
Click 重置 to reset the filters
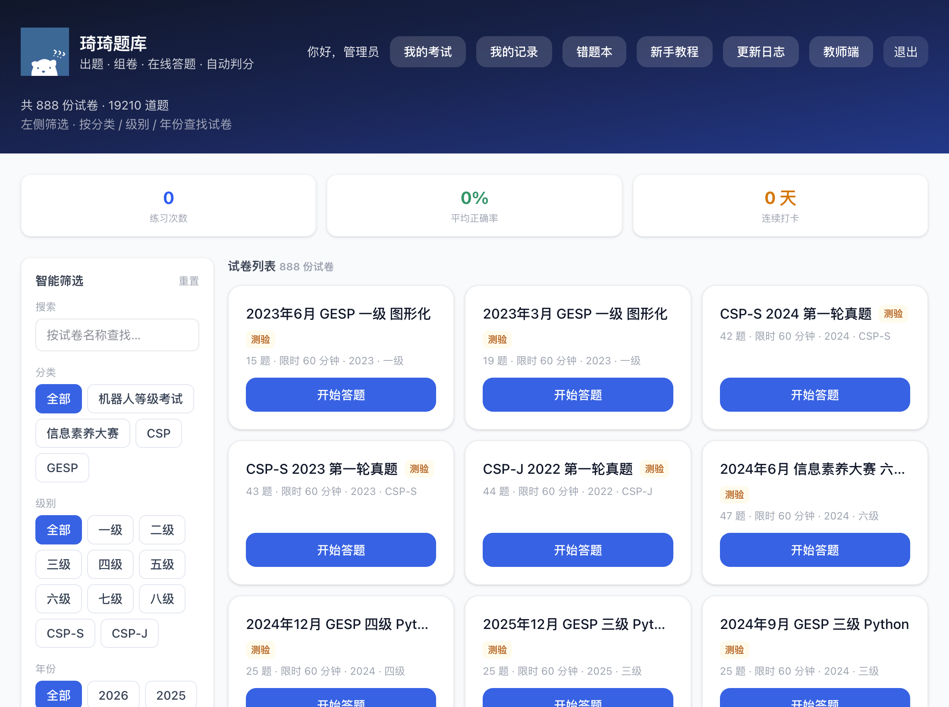(x=189, y=281)
